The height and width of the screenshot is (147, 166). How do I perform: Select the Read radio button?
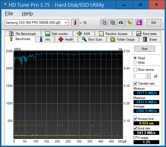[135, 58]
